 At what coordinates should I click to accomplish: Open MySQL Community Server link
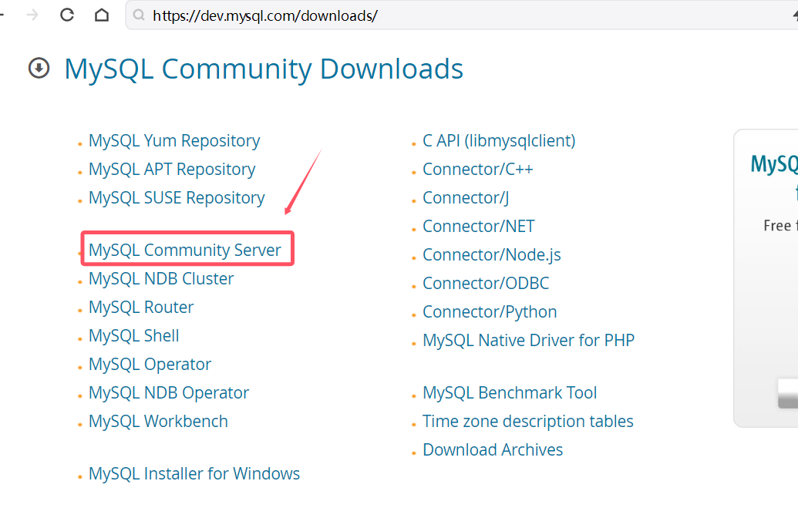[185, 250]
